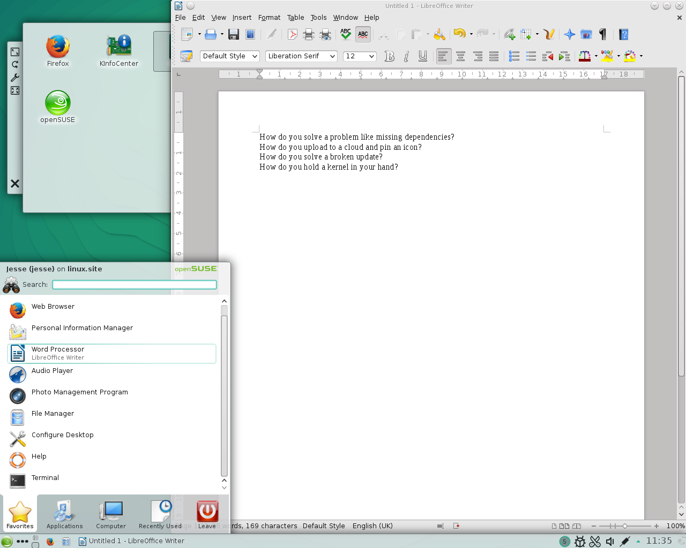Apply Font Color swatch icon
686x548 pixels.
coord(585,56)
